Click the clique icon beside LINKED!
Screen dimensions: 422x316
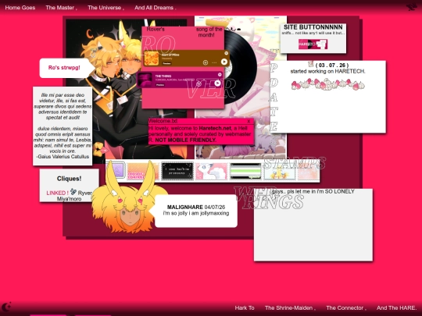[x=73, y=192]
